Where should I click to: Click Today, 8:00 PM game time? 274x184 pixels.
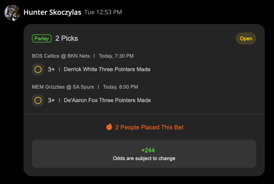click(x=121, y=87)
